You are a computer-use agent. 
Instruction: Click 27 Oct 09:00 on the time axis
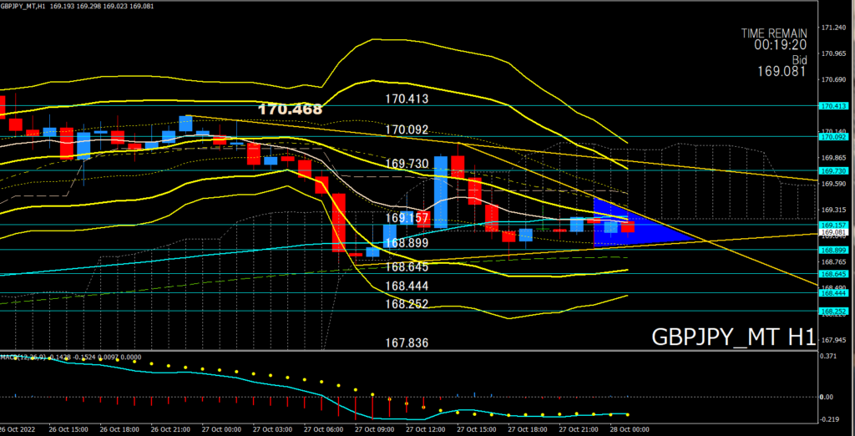pos(375,430)
